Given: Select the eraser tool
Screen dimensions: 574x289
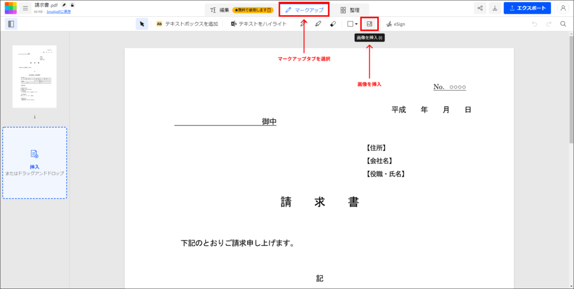Looking at the screenshot, I should coord(333,24).
